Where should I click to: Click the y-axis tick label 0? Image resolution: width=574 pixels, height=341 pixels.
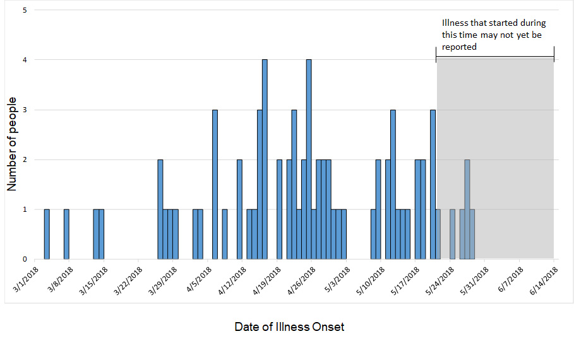pos(25,259)
